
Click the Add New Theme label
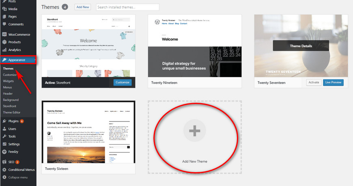point(195,161)
